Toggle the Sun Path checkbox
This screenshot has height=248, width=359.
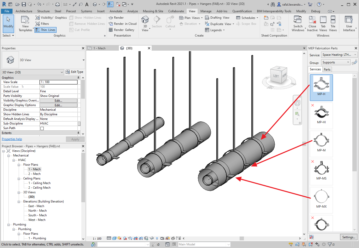[42, 128]
